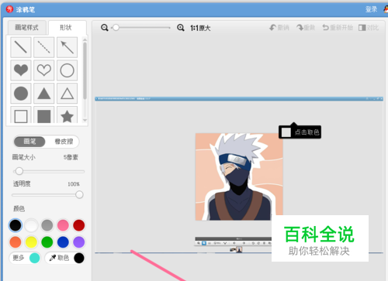
Task: Switch to the 画笔样式 tab
Action: (x=27, y=27)
